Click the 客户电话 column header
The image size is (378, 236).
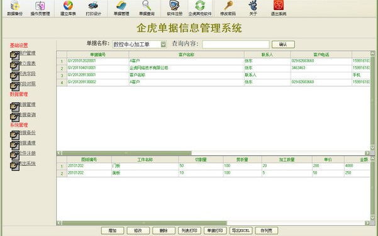point(321,55)
